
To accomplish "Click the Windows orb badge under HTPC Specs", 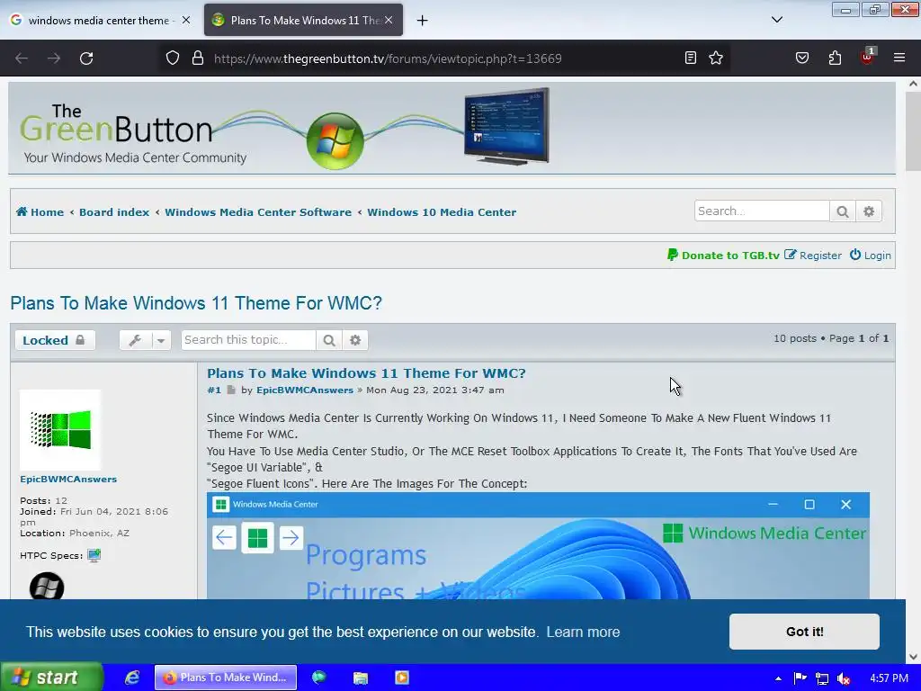I will [x=47, y=587].
